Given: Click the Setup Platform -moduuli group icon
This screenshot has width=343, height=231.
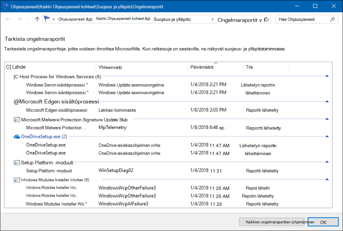Looking at the screenshot, I should (x=17, y=163).
